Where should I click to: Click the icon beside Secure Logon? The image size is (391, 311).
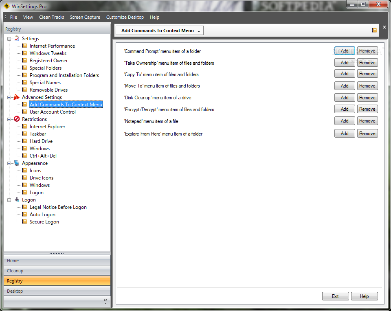coord(24,221)
